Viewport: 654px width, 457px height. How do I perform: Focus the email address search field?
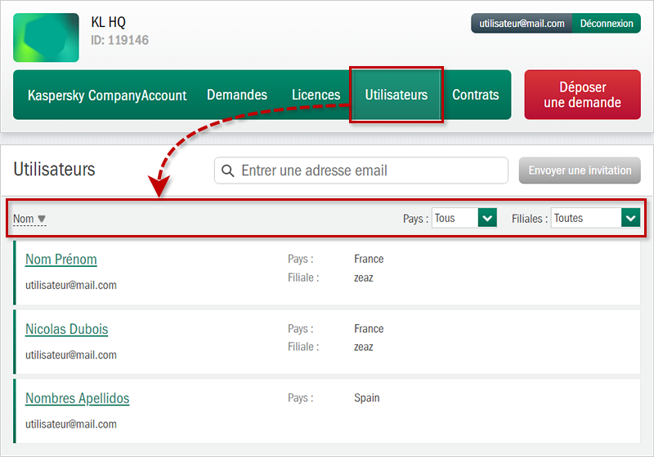coord(361,171)
